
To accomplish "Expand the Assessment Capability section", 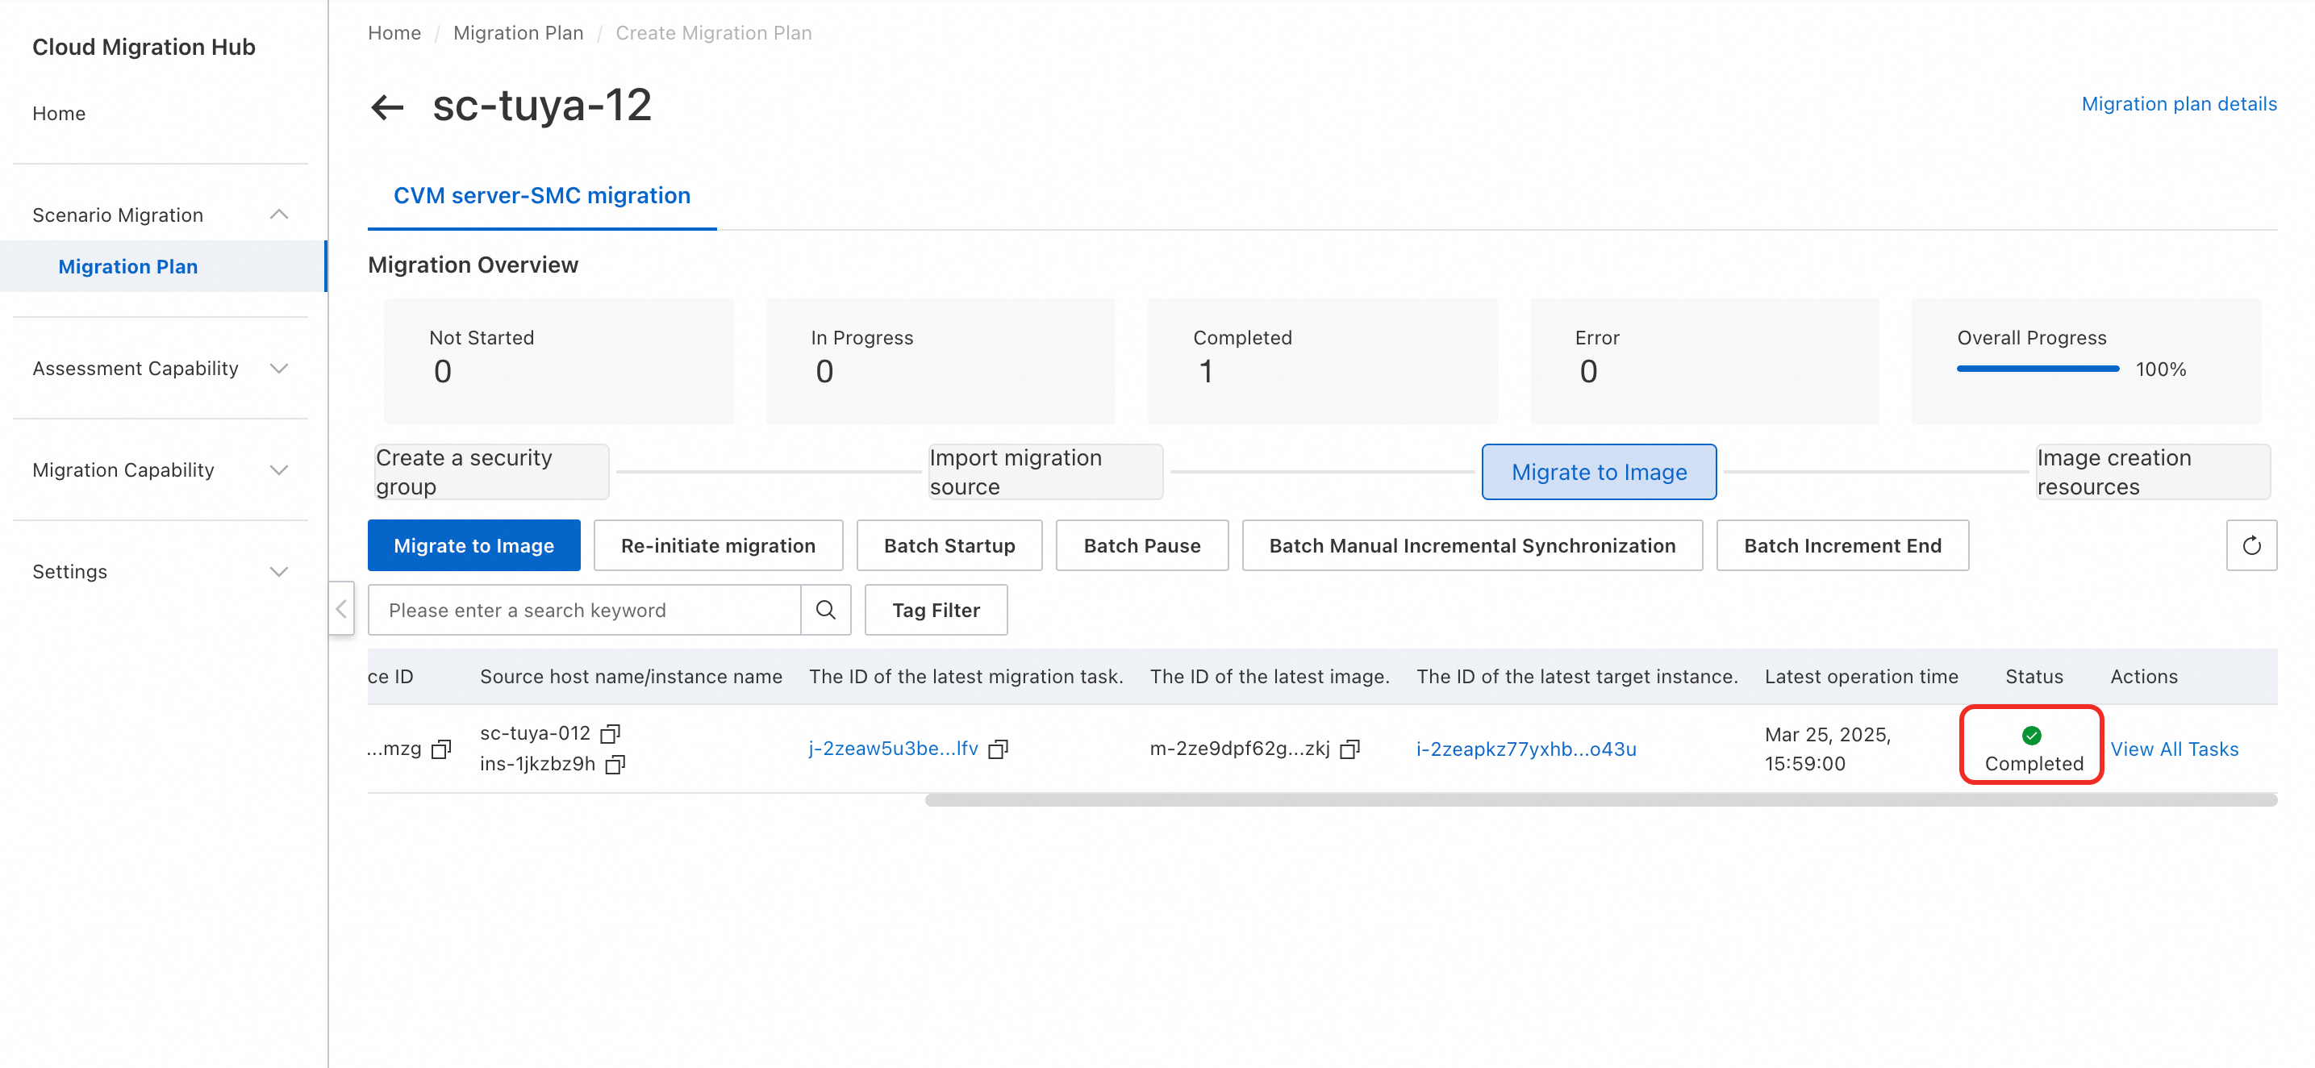I will coord(278,369).
